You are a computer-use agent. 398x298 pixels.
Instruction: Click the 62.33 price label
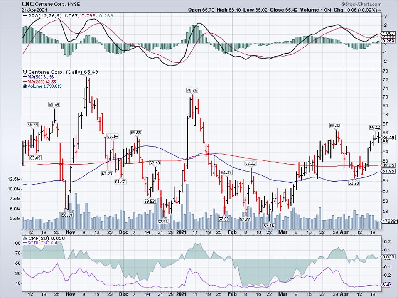click(x=250, y=163)
